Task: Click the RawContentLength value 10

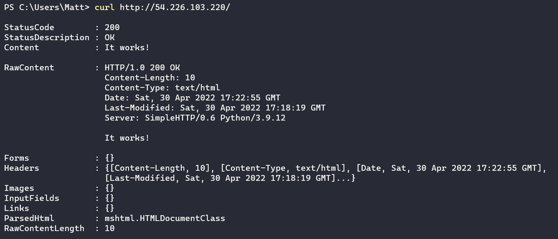Action: (109, 229)
